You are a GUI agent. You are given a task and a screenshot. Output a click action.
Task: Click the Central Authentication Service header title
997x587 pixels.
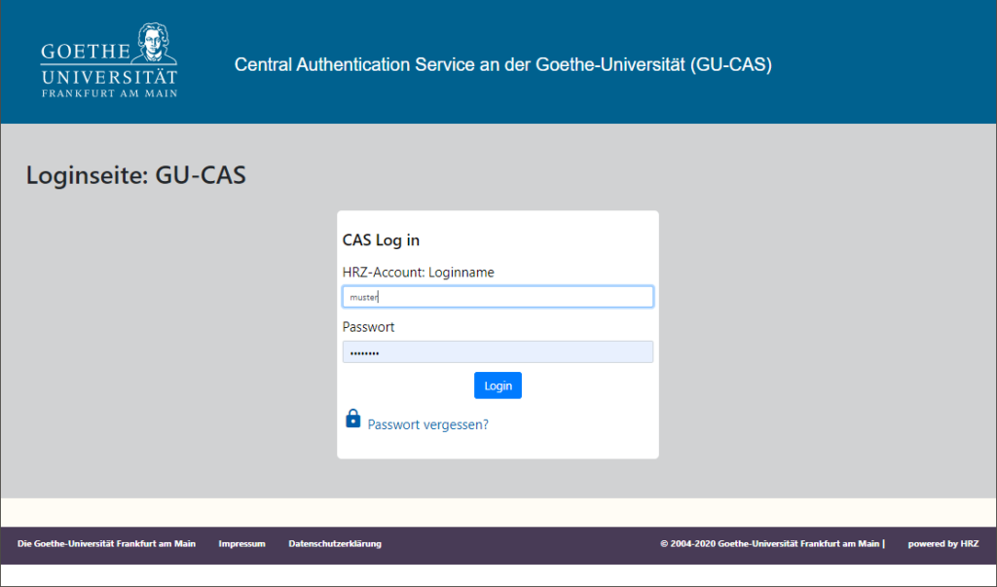click(x=503, y=65)
